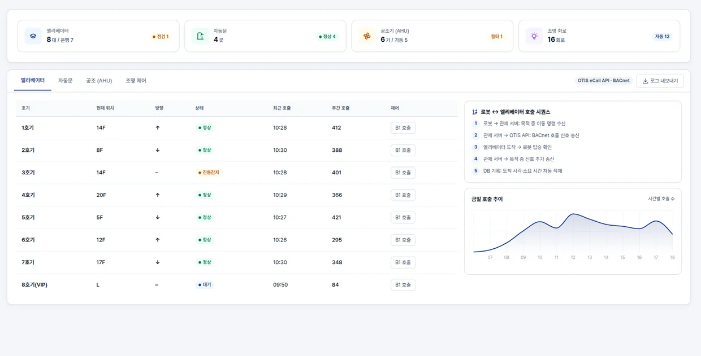Click the call sequence route icon
Viewport: 701px width, 356px height.
pos(475,112)
